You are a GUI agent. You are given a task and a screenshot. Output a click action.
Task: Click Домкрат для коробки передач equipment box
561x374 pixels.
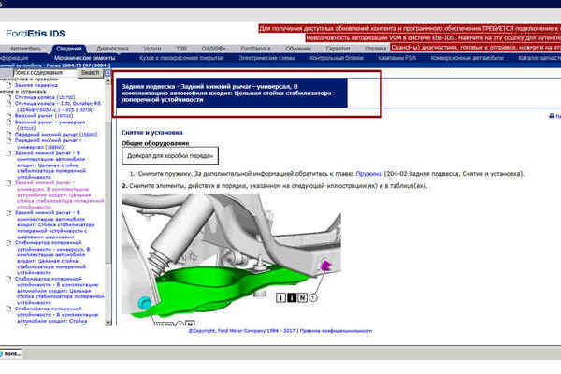[170, 156]
